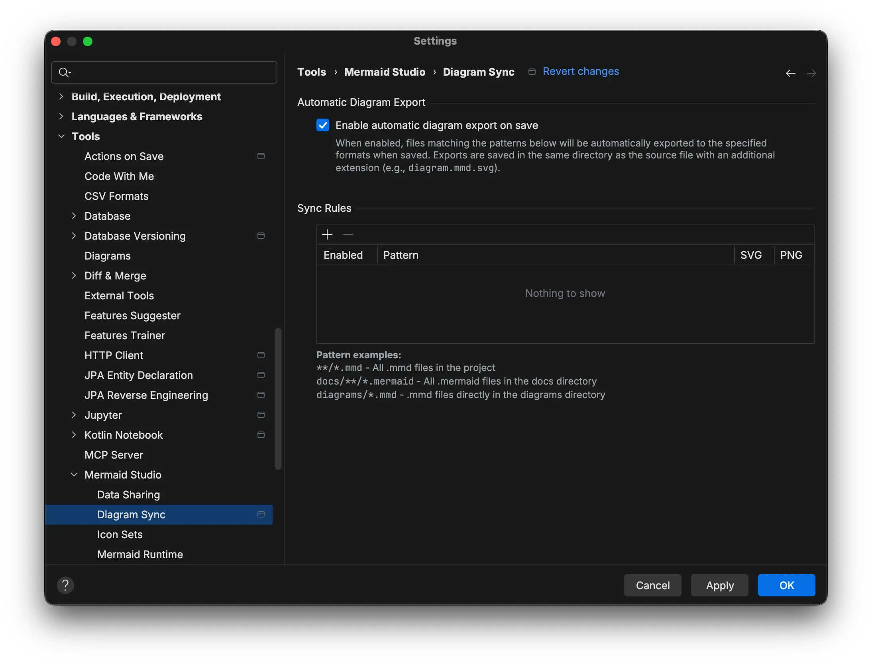Add a new sync rule with the plus icon
872x664 pixels.
click(x=327, y=234)
